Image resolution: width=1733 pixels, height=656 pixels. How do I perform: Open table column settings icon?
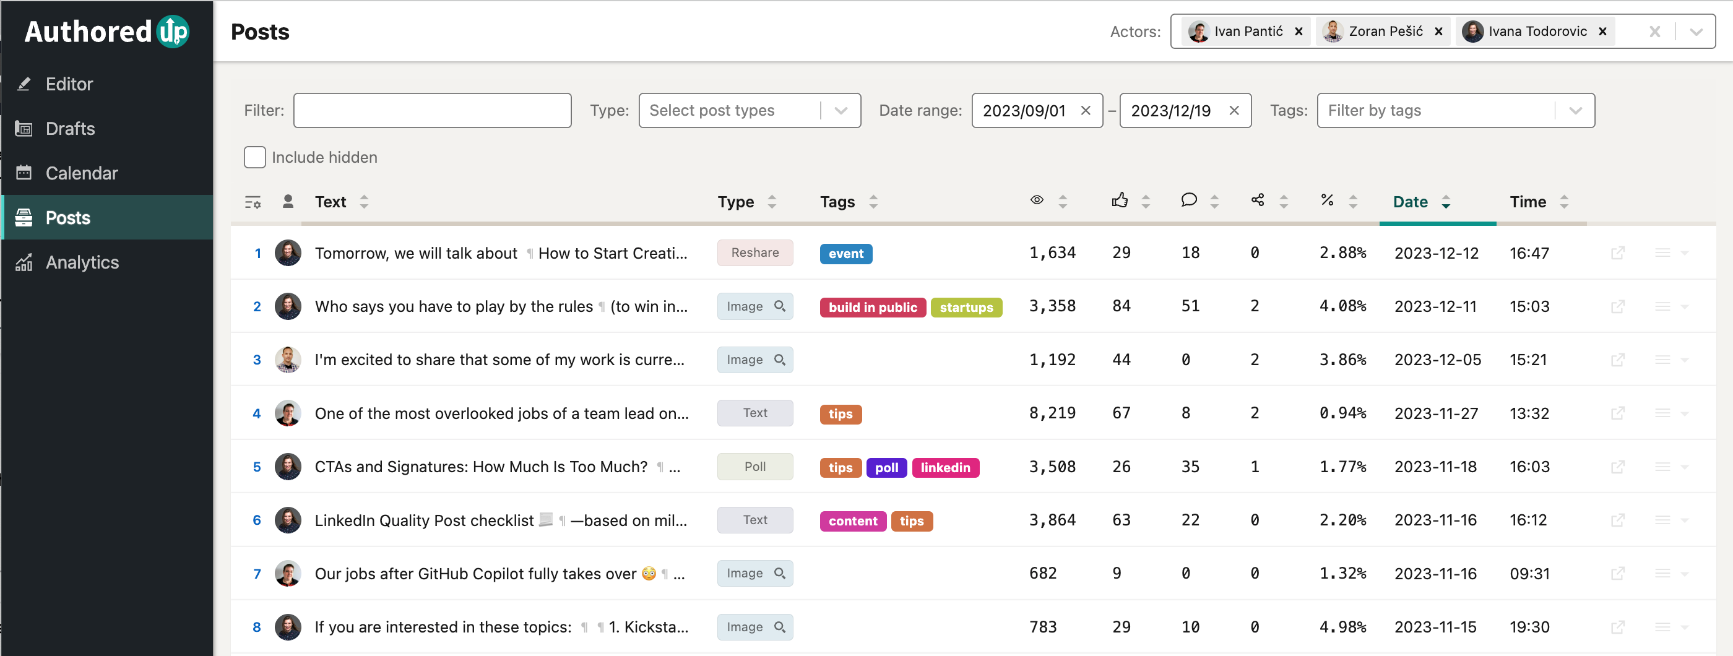coord(253,202)
